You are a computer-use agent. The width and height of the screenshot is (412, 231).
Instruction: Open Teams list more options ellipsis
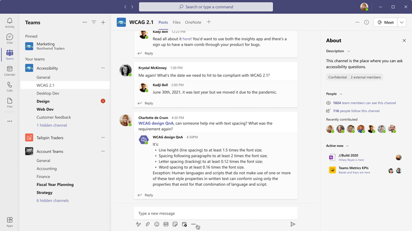tap(84, 22)
